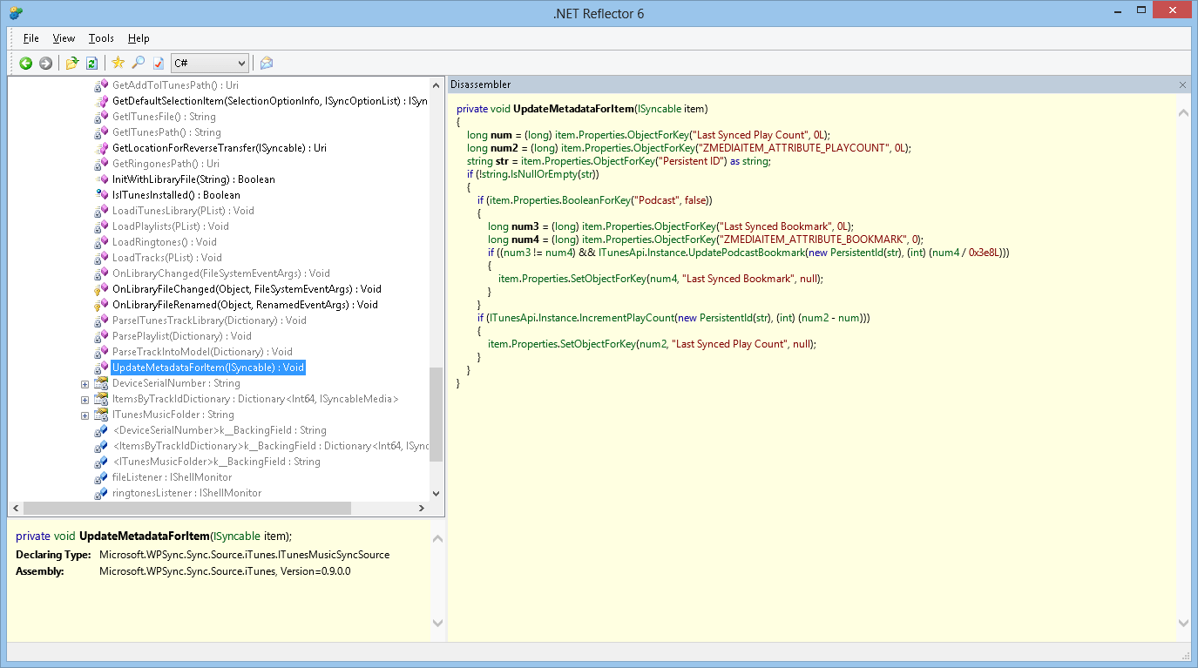Click the Forward navigation arrow in toolbar
The image size is (1198, 668).
click(x=45, y=63)
